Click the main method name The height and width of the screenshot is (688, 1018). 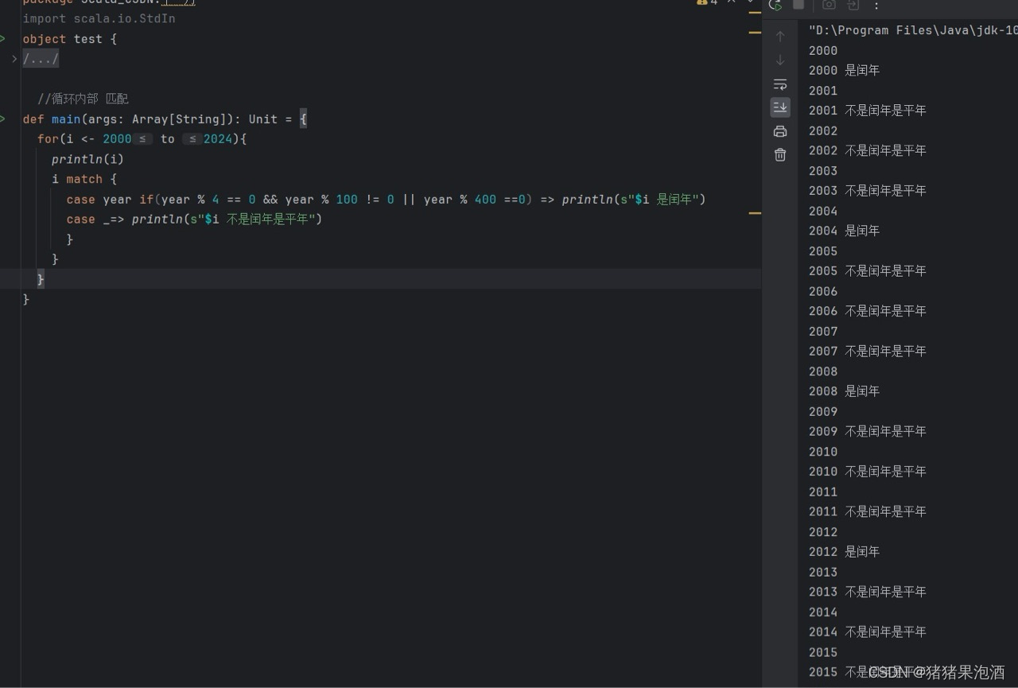tap(66, 119)
